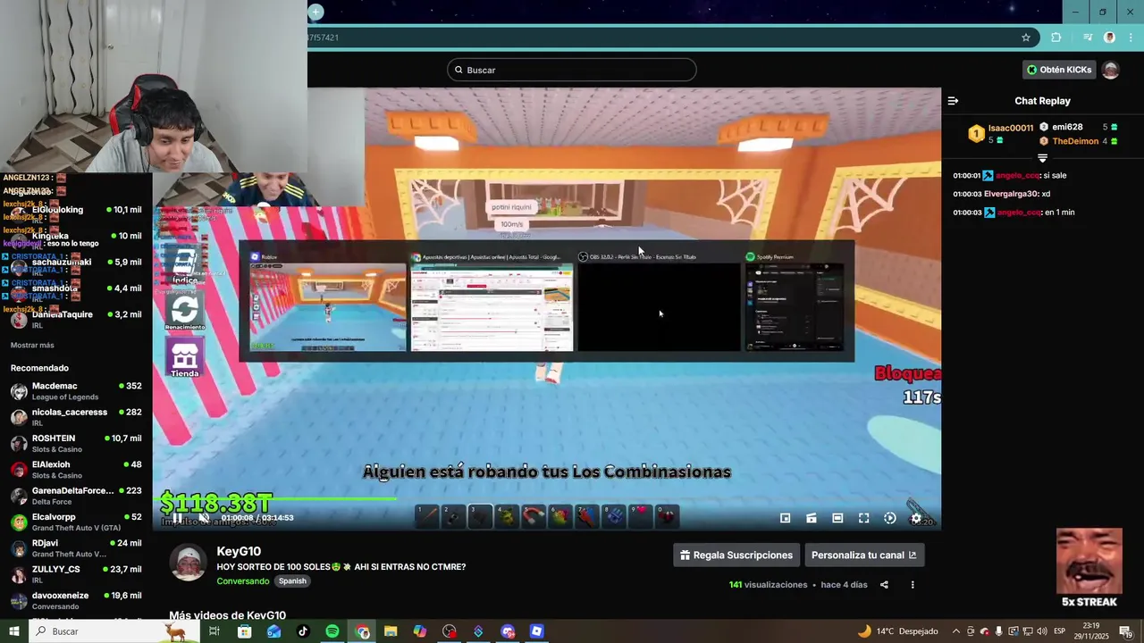Select the OBS window thumbnail
This screenshot has height=643, width=1144.
(x=659, y=302)
